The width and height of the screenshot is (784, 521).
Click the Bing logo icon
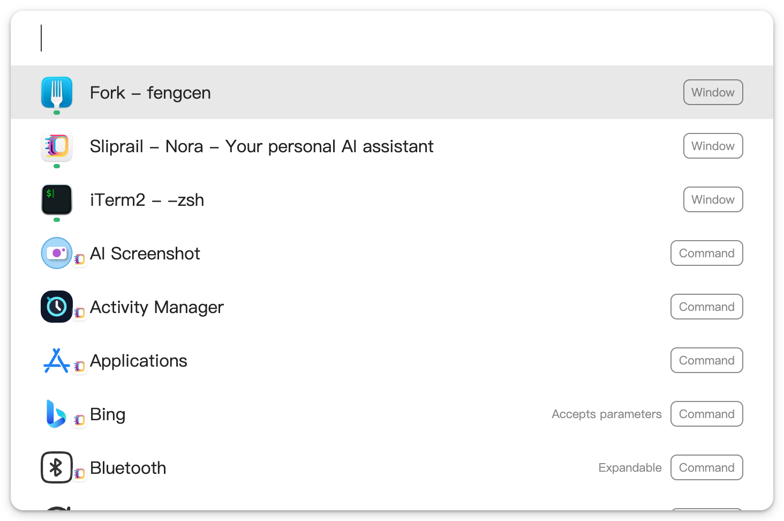point(56,414)
